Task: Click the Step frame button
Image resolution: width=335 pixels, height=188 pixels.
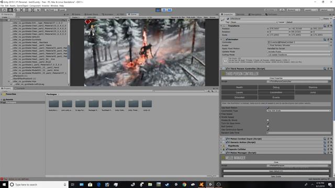Action: coord(170,10)
